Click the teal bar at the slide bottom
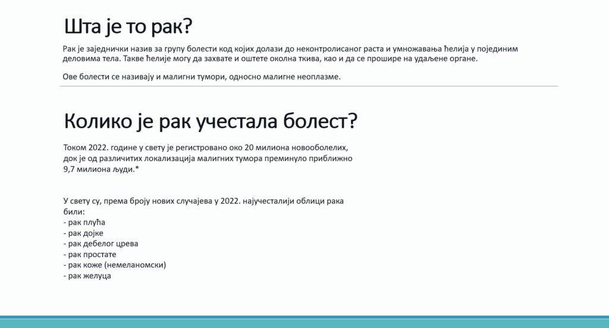Viewport: 609px width, 328px height. pyautogui.click(x=304, y=323)
